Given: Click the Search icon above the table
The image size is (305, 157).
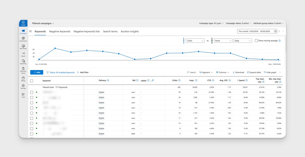Looking at the screenshot, I should (191, 72).
